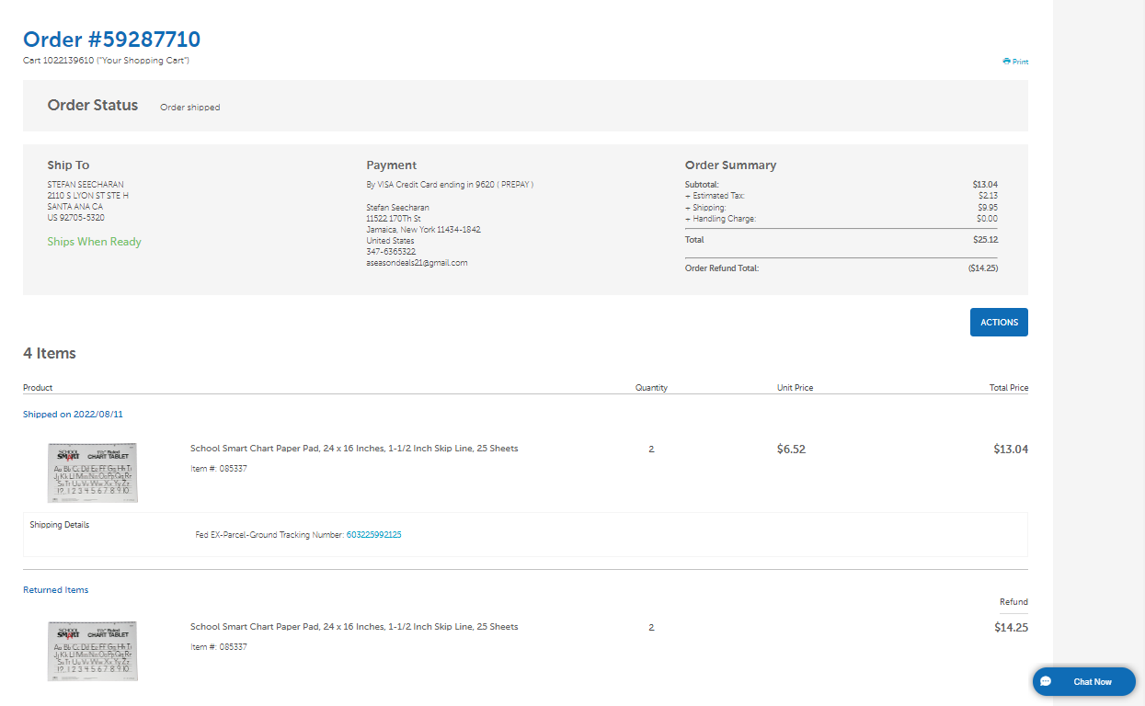1145x706 pixels.
Task: Select the email aseasondeals21@gmail.com
Action: click(x=417, y=263)
